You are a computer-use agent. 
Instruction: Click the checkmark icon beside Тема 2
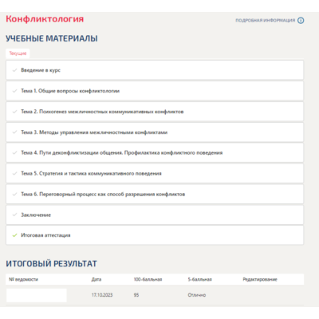[x=14, y=112]
